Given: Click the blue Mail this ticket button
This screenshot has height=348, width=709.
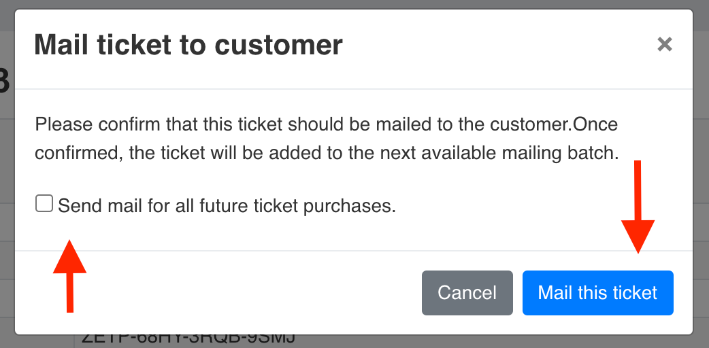Looking at the screenshot, I should coord(597,293).
